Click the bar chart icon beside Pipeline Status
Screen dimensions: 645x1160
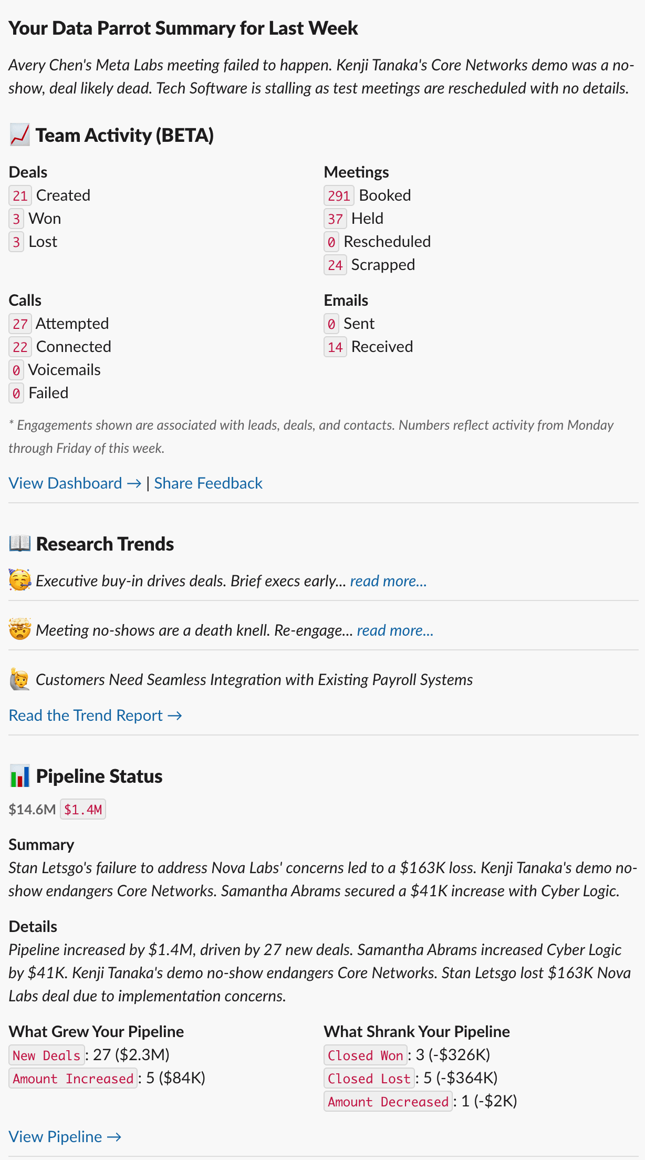click(19, 776)
